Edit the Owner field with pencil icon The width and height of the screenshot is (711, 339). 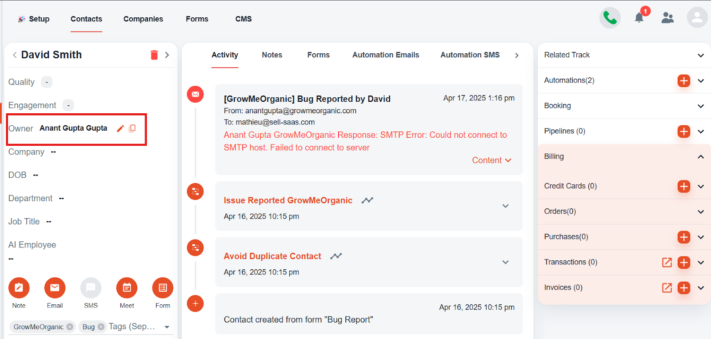click(x=120, y=128)
